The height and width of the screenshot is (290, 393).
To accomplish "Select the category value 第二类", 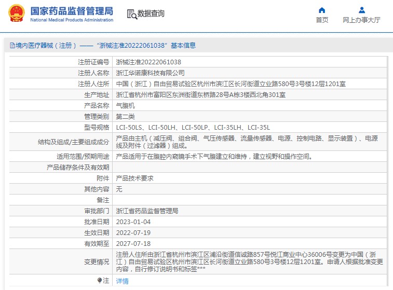I will (125, 116).
